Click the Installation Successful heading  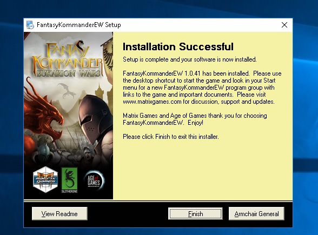178,46
